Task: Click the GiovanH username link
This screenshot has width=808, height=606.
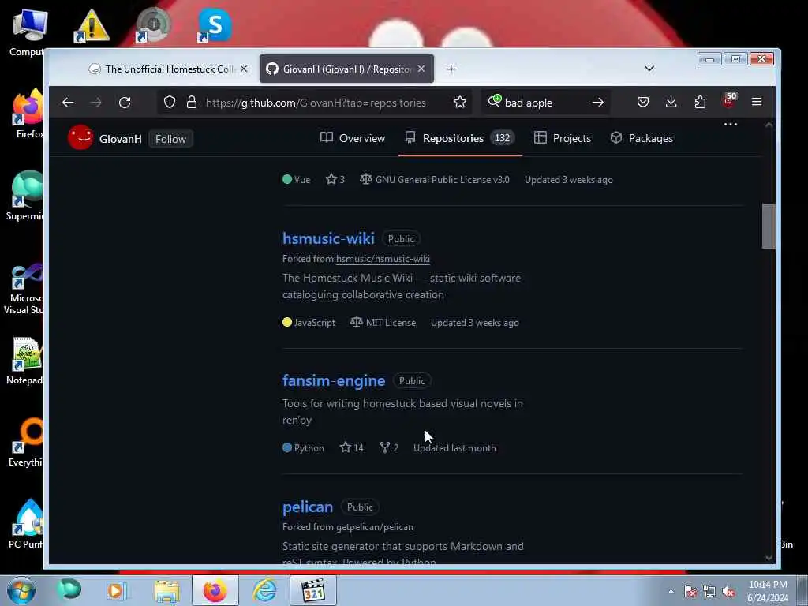Action: point(120,139)
